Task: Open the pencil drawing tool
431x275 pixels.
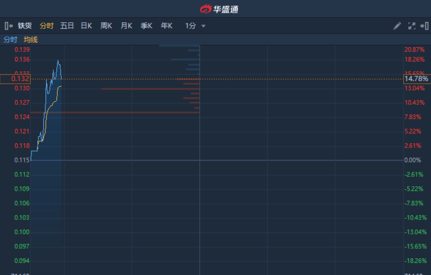Action: [397, 26]
